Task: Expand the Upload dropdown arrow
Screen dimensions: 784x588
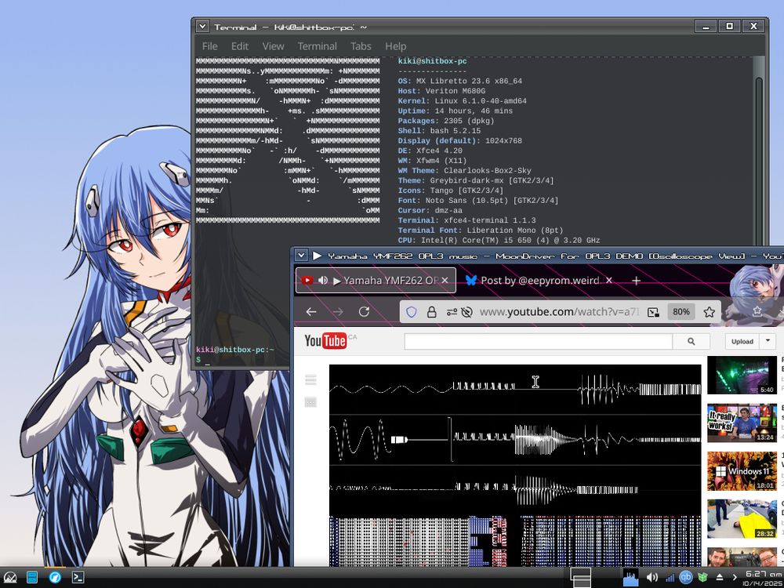Action: [768, 341]
